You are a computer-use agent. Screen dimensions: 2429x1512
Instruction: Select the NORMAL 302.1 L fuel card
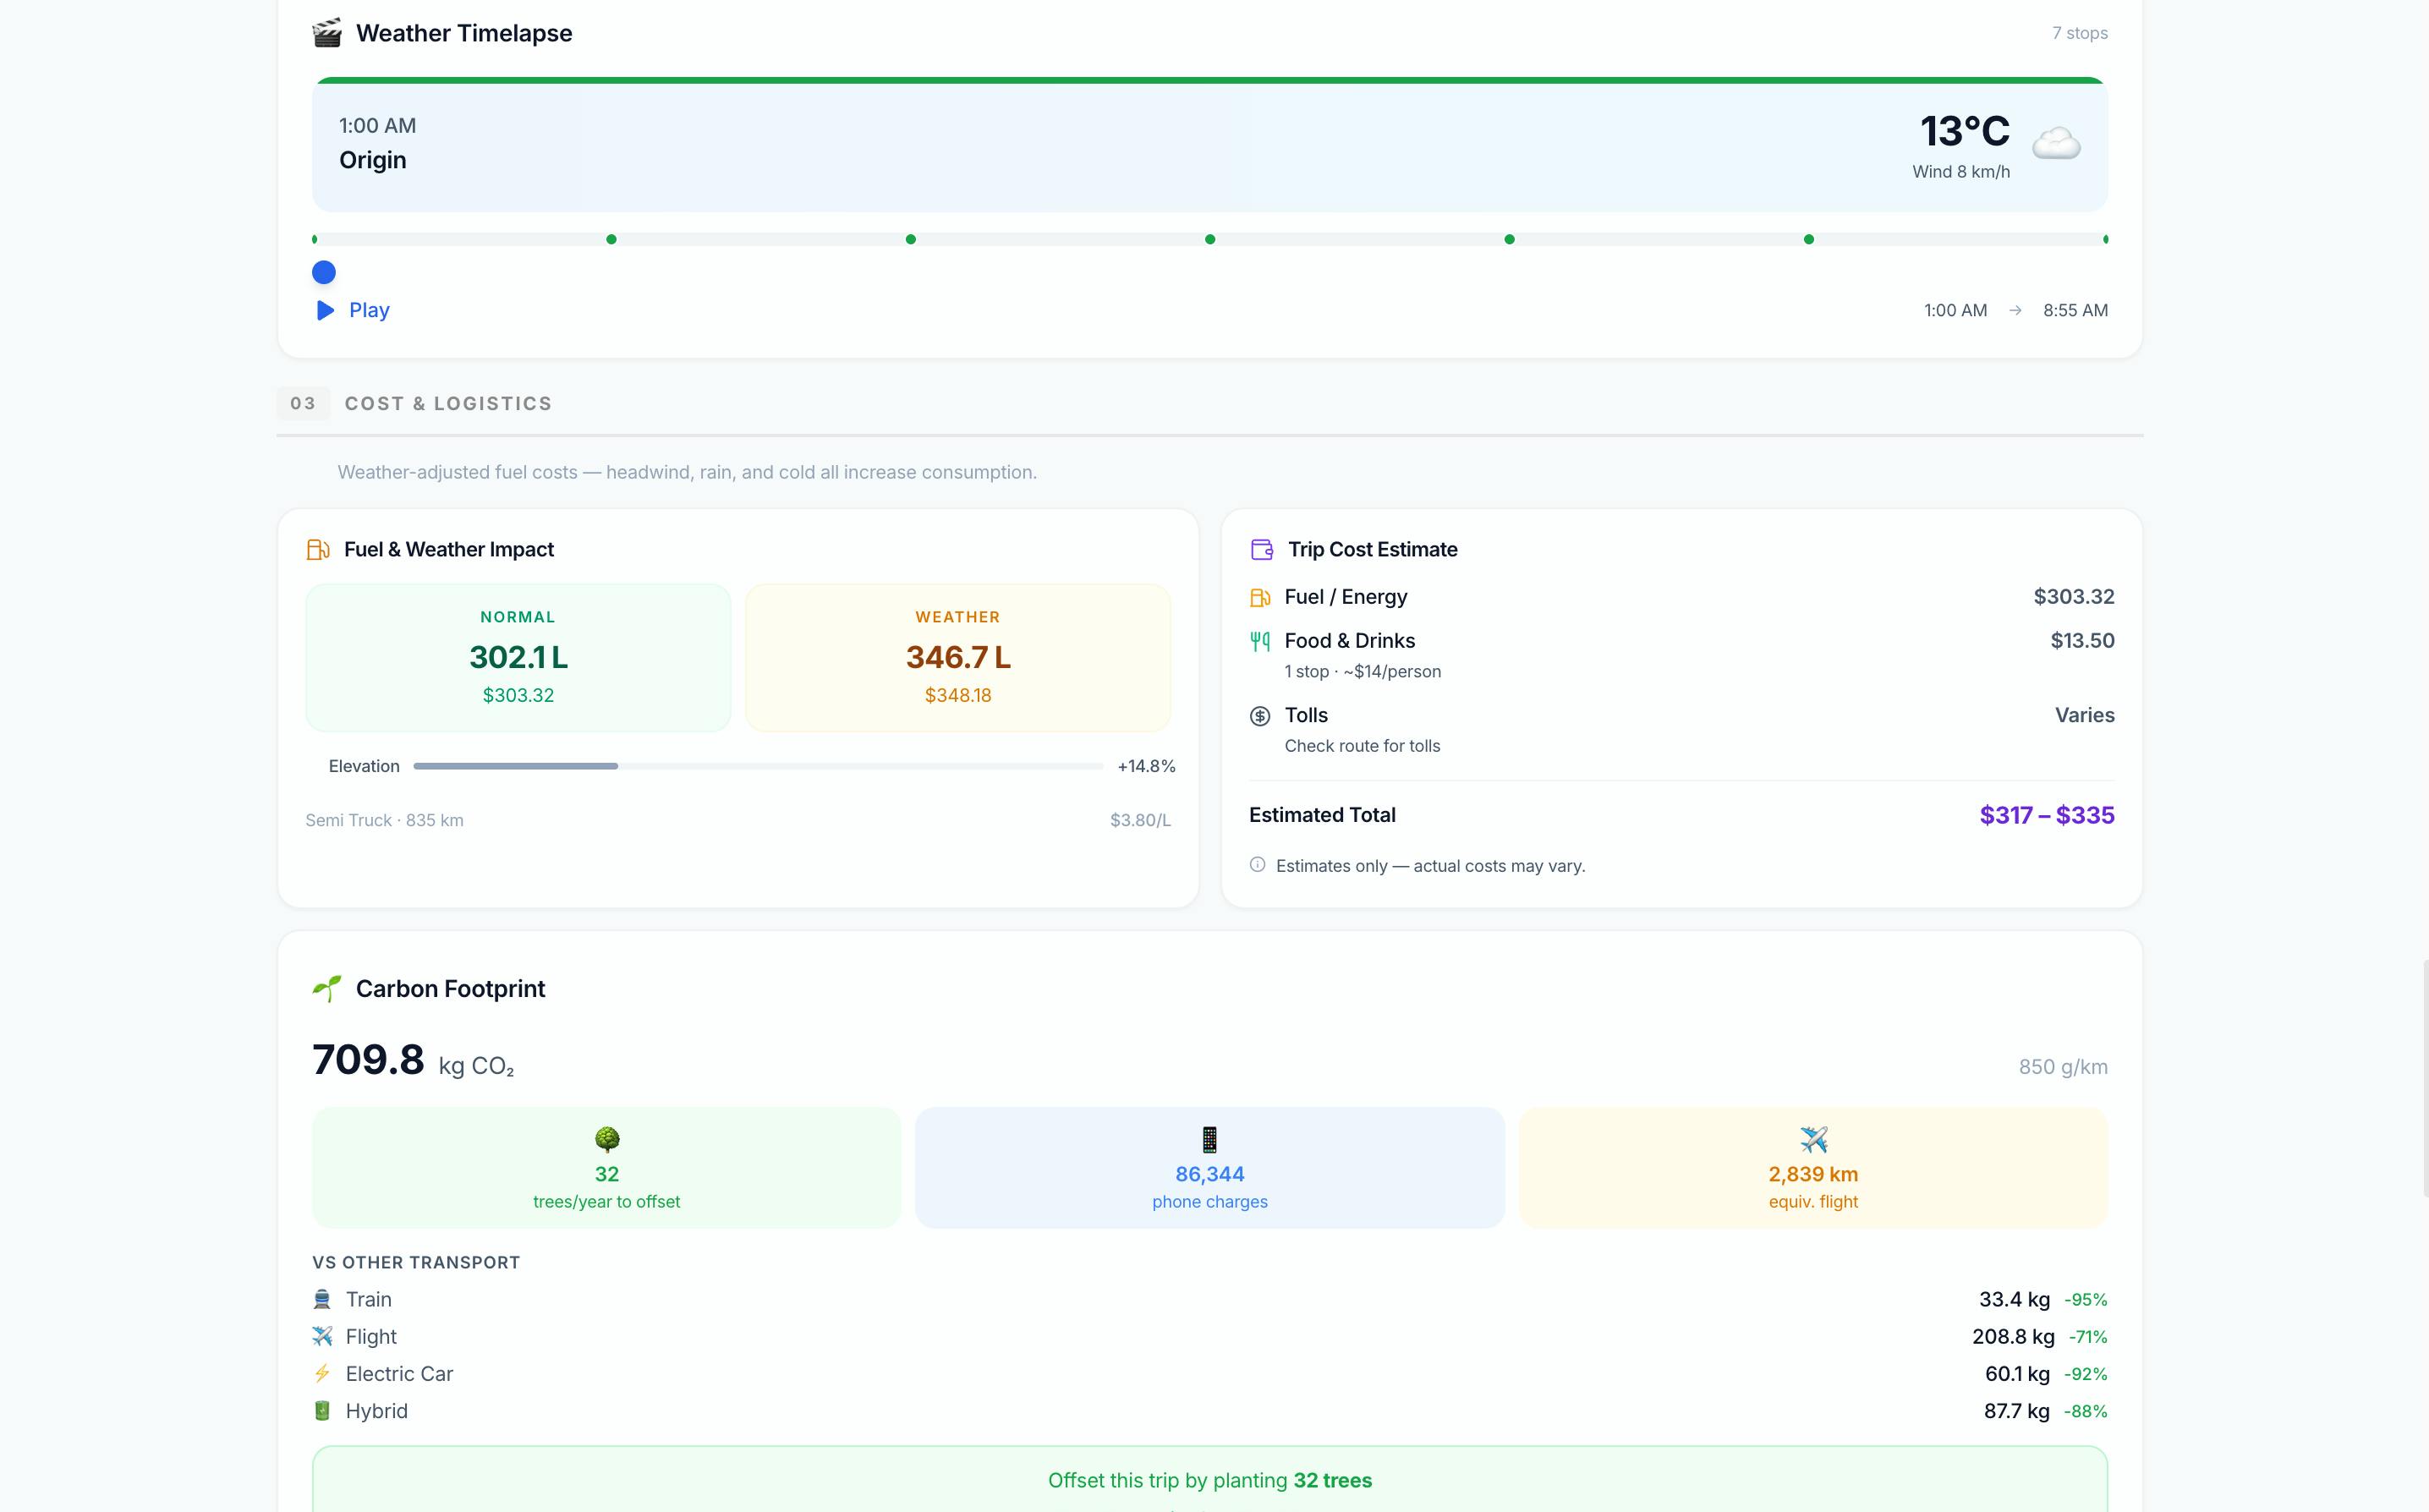point(518,658)
